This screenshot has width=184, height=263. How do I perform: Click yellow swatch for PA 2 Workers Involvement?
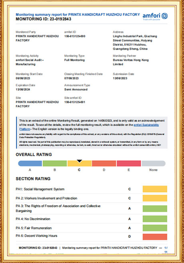point(155,198)
